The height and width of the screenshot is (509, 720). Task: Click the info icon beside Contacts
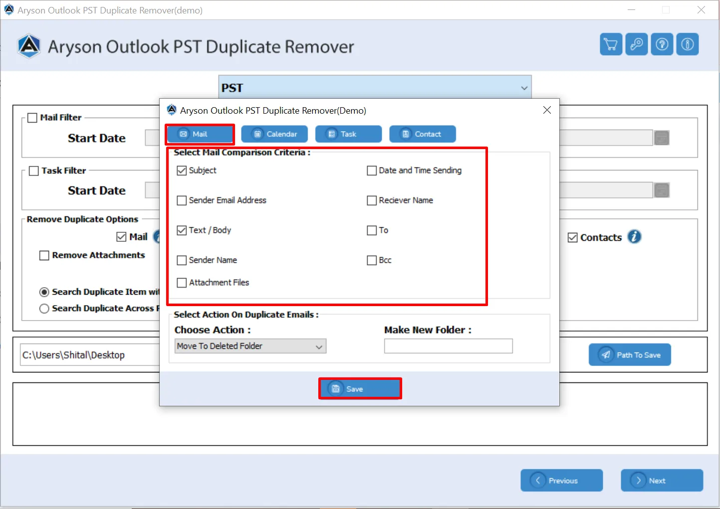pyautogui.click(x=634, y=237)
